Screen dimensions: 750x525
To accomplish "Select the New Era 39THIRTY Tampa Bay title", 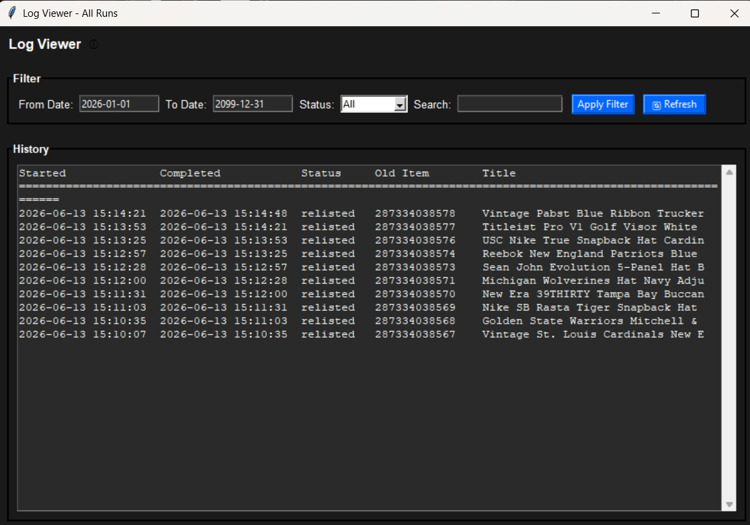I will pos(593,294).
